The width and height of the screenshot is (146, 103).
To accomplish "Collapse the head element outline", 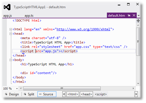I will click(11, 34).
